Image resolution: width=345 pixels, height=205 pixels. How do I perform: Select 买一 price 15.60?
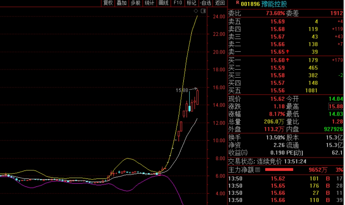278,60
